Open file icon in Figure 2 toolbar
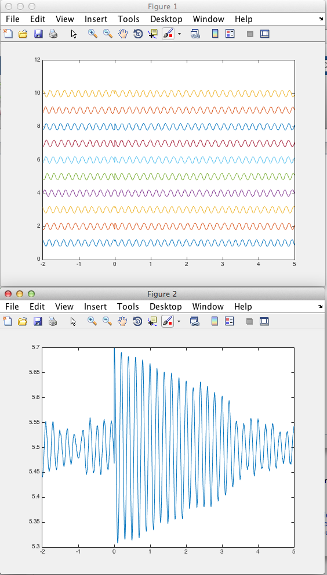The height and width of the screenshot is (575, 327). point(23,322)
